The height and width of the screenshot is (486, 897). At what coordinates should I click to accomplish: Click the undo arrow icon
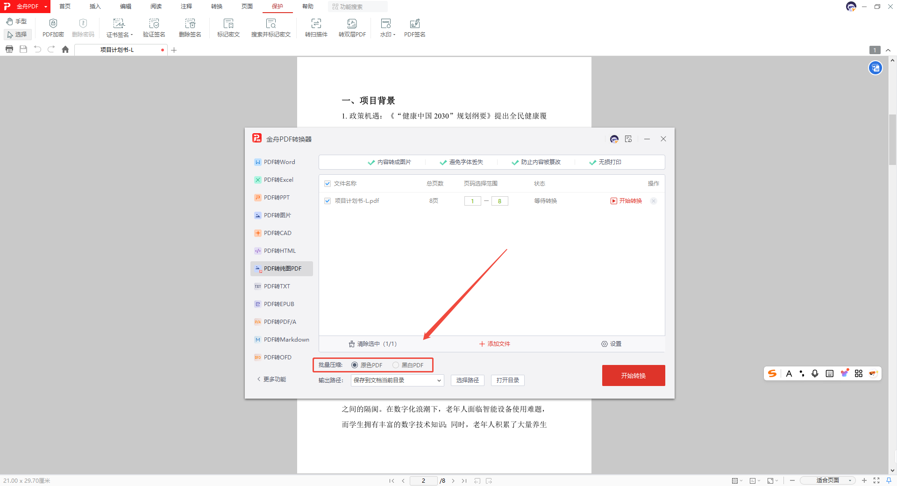point(37,49)
